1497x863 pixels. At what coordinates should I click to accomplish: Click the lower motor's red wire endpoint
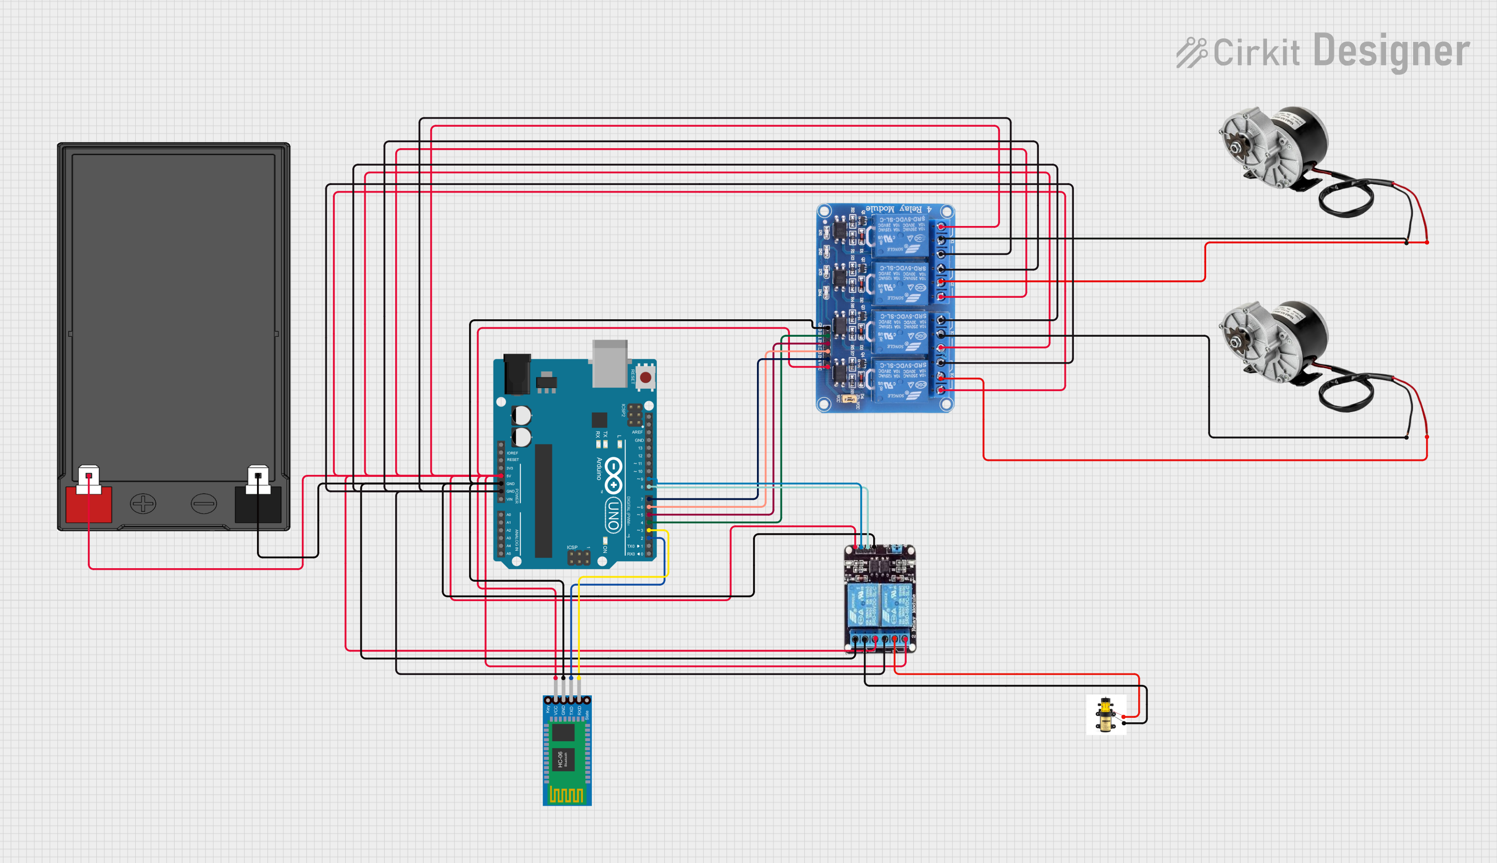point(1427,437)
